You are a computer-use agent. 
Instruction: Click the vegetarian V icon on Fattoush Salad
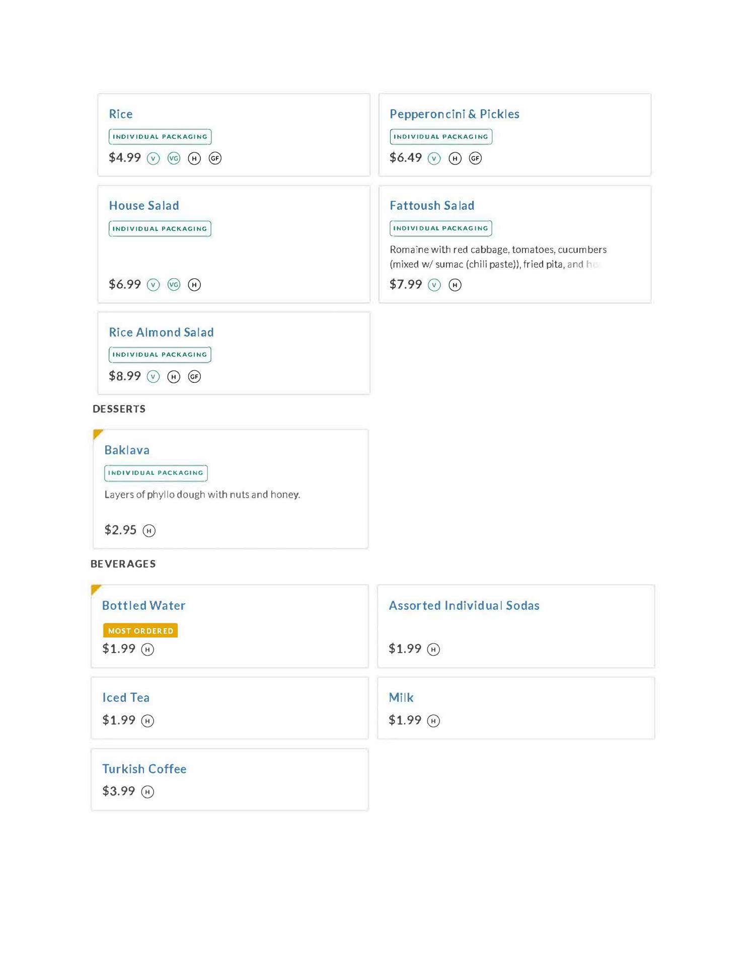[x=434, y=285]
